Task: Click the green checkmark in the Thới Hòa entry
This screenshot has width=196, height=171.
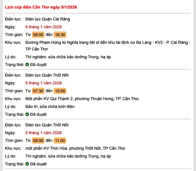Action: (27, 164)
